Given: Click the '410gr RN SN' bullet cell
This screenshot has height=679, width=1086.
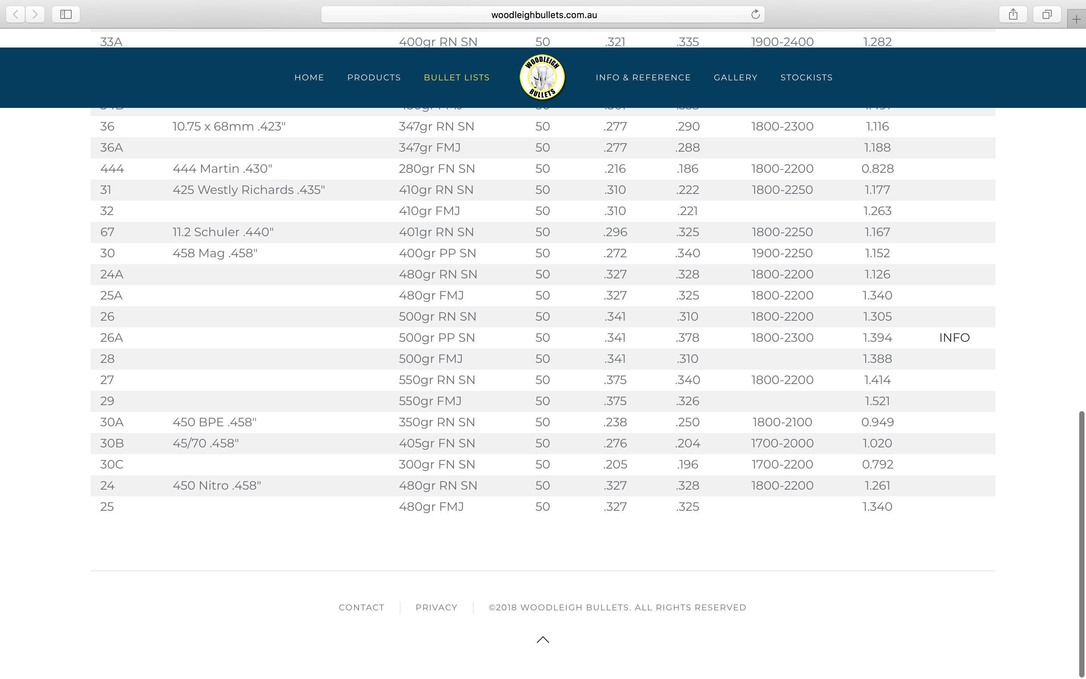Looking at the screenshot, I should click(x=436, y=189).
